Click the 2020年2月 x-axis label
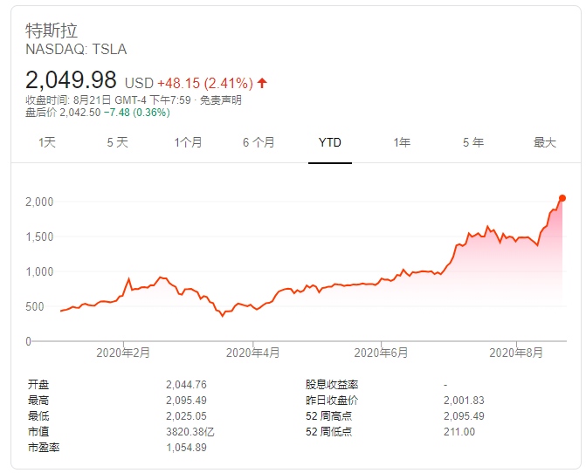The height and width of the screenshot is (473, 586). coord(123,353)
